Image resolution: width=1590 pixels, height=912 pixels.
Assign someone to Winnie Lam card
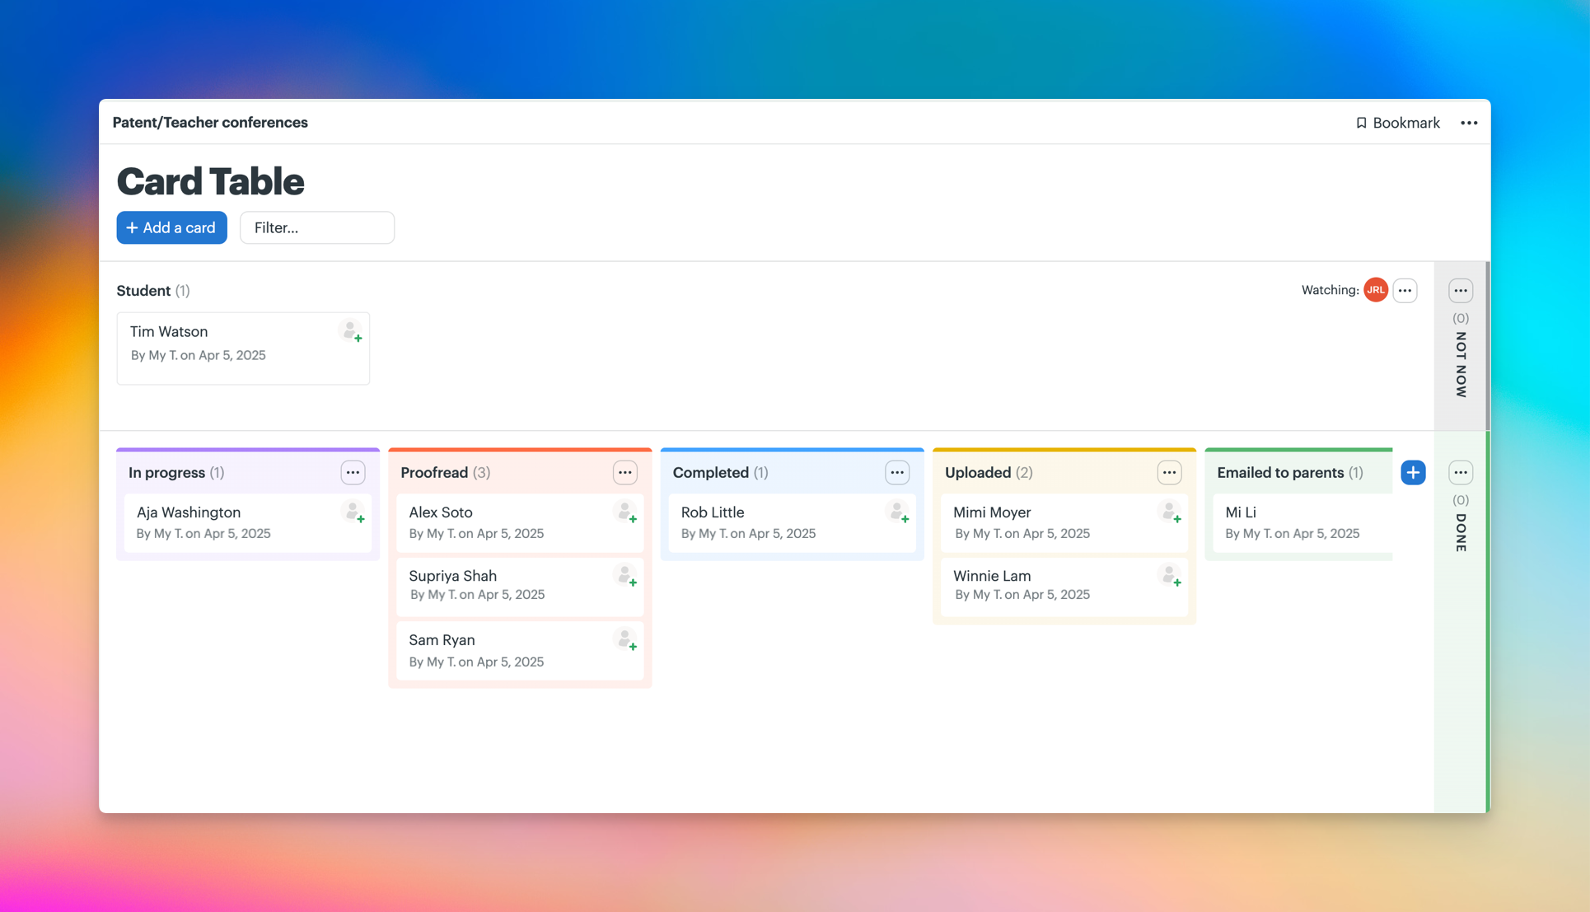[1171, 576]
